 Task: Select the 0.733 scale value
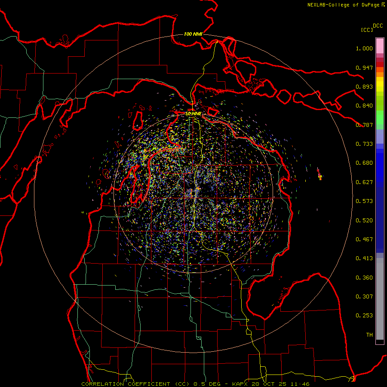364,144
